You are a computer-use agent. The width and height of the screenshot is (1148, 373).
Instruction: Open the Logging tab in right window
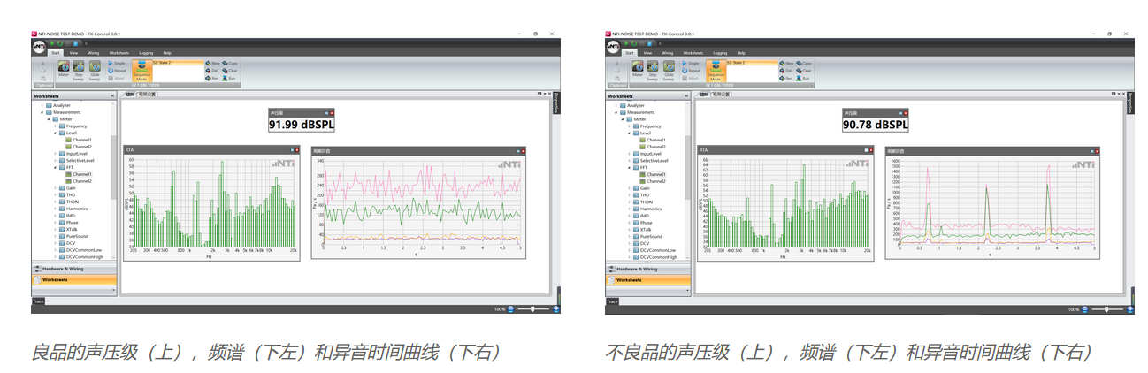pos(720,53)
